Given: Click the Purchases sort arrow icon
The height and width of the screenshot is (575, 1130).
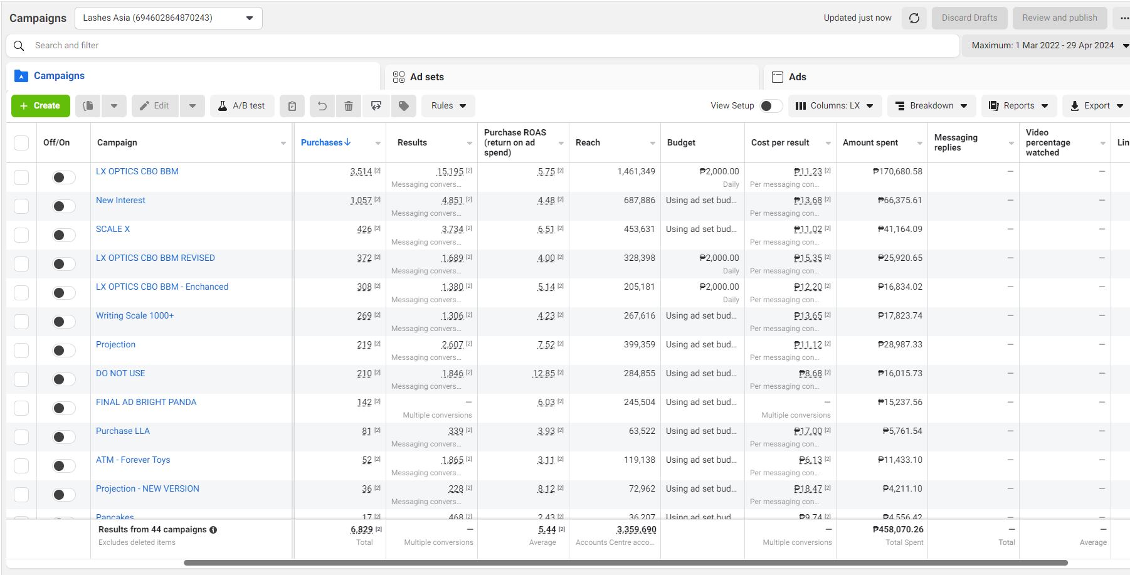Looking at the screenshot, I should pos(347,142).
